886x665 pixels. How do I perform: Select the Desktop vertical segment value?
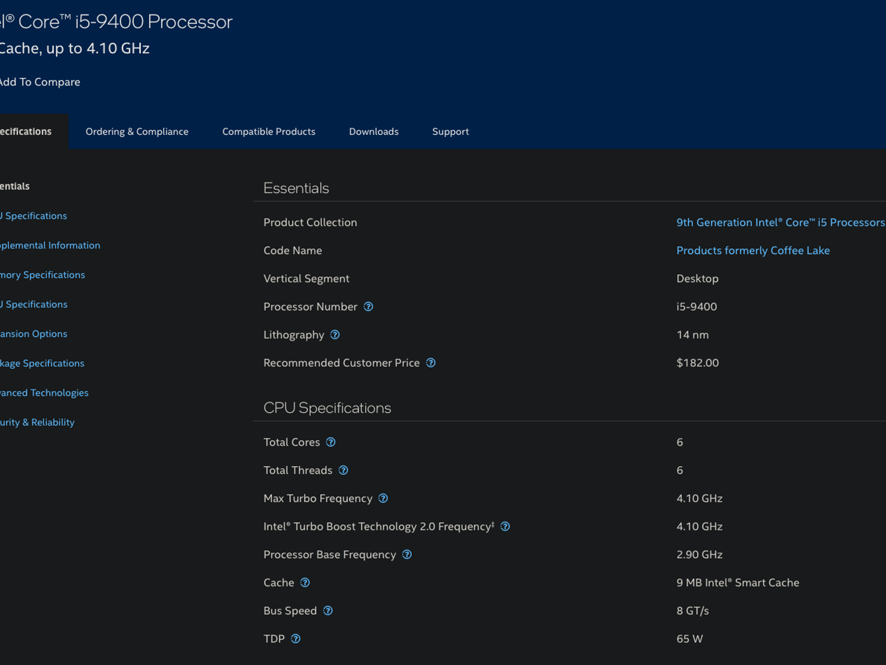click(697, 279)
